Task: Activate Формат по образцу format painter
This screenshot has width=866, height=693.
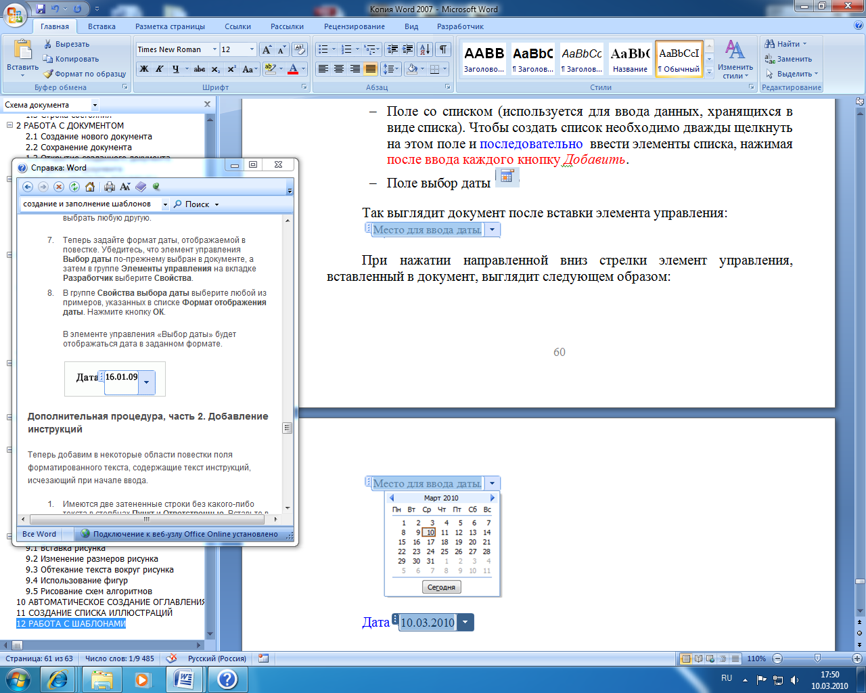Action: [x=85, y=74]
